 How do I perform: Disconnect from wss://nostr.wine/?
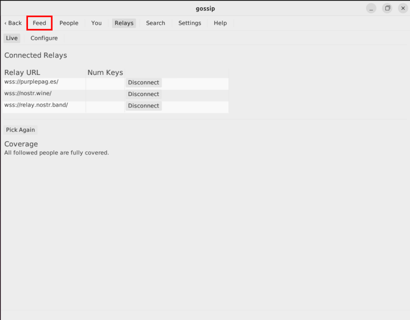click(x=143, y=94)
